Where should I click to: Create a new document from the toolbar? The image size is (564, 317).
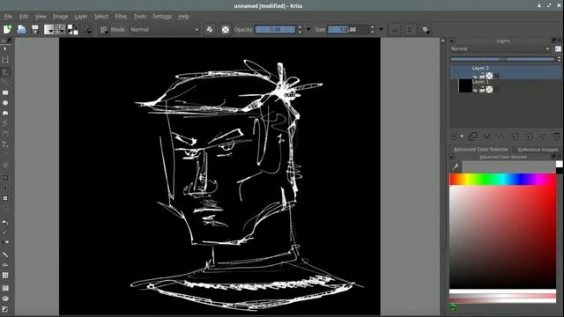coord(8,29)
